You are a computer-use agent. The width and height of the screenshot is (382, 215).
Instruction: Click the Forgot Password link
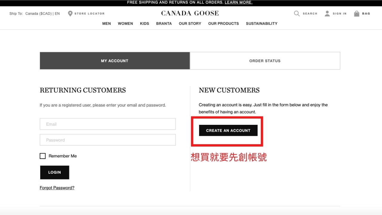57,188
